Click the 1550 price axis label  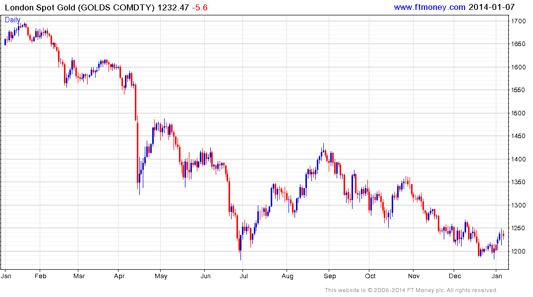coord(519,90)
